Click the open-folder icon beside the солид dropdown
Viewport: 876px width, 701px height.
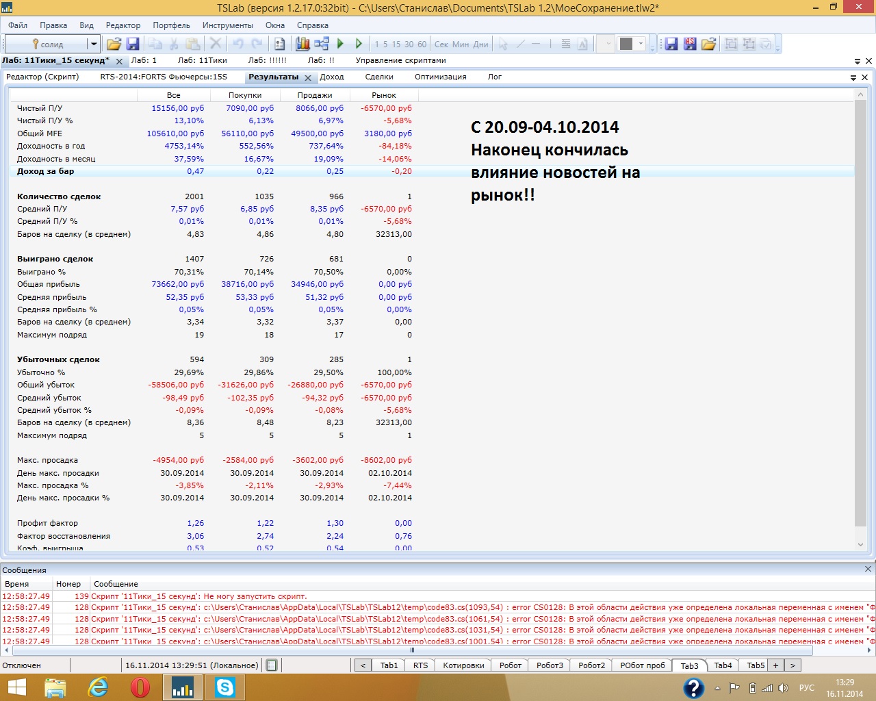click(x=114, y=44)
